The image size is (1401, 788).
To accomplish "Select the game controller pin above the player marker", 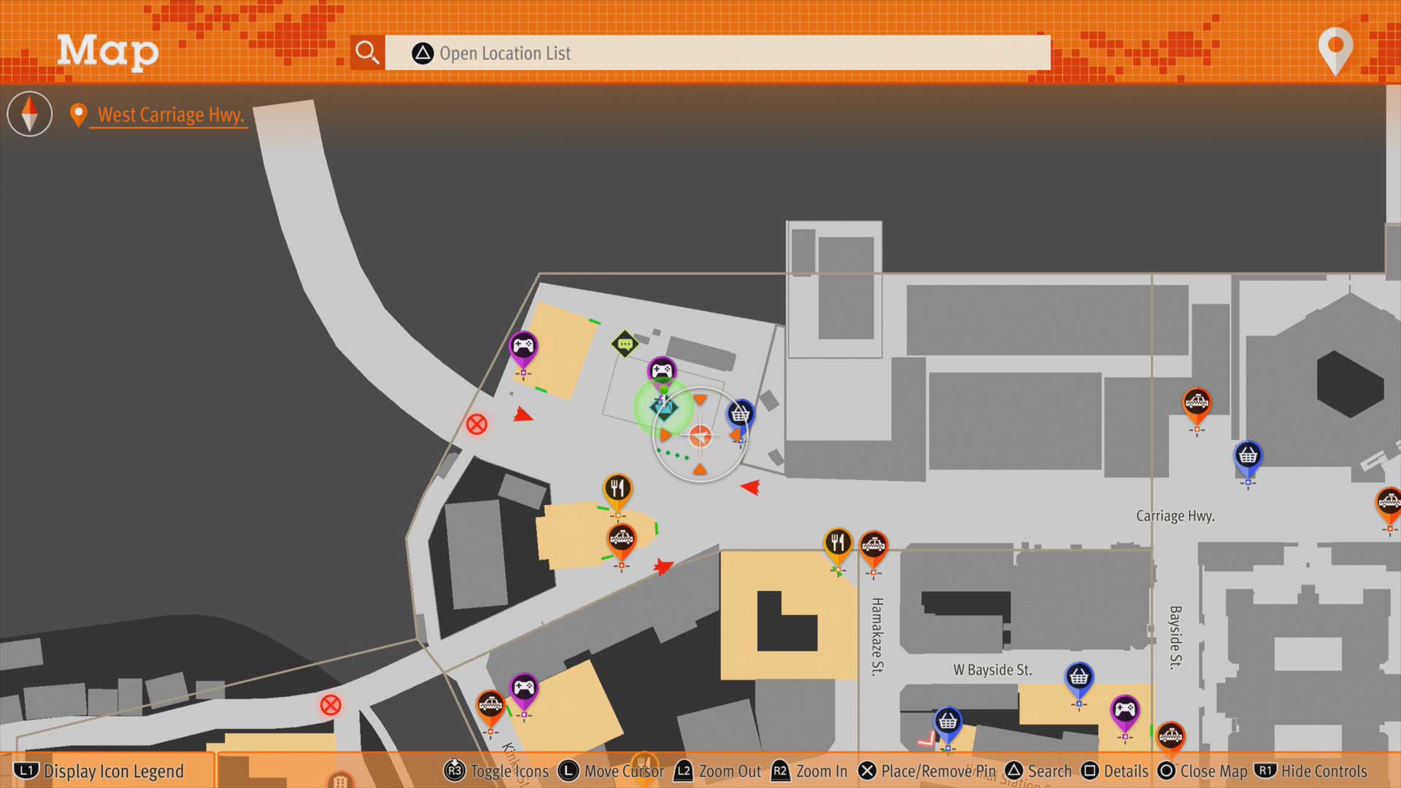I will (662, 371).
